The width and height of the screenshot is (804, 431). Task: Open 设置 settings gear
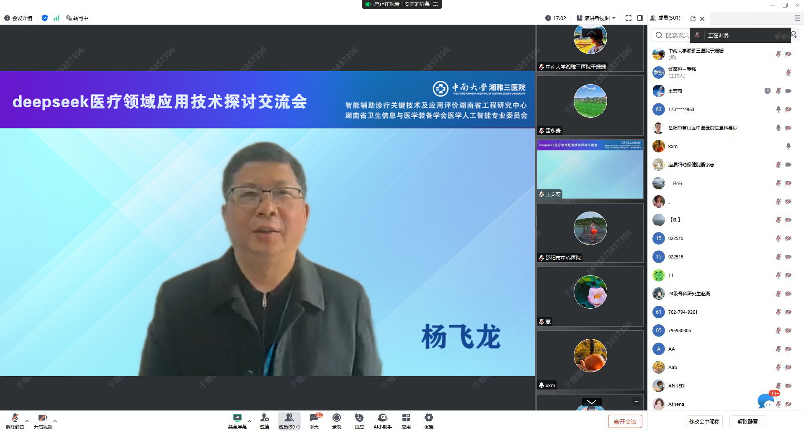(428, 421)
